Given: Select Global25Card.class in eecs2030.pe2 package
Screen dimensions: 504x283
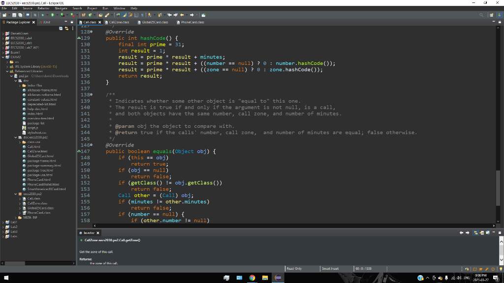Looking at the screenshot, I should [x=40, y=208].
